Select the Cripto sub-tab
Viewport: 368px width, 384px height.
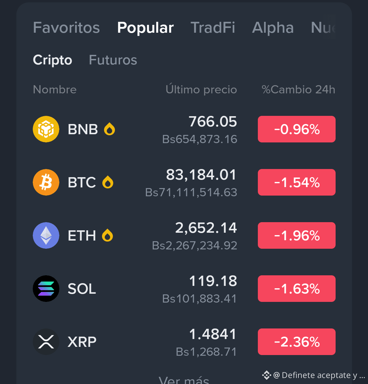pos(53,60)
